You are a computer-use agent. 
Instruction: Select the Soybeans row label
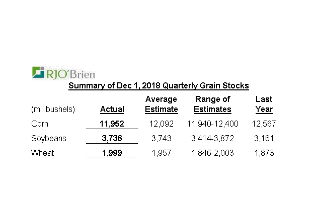click(x=48, y=138)
